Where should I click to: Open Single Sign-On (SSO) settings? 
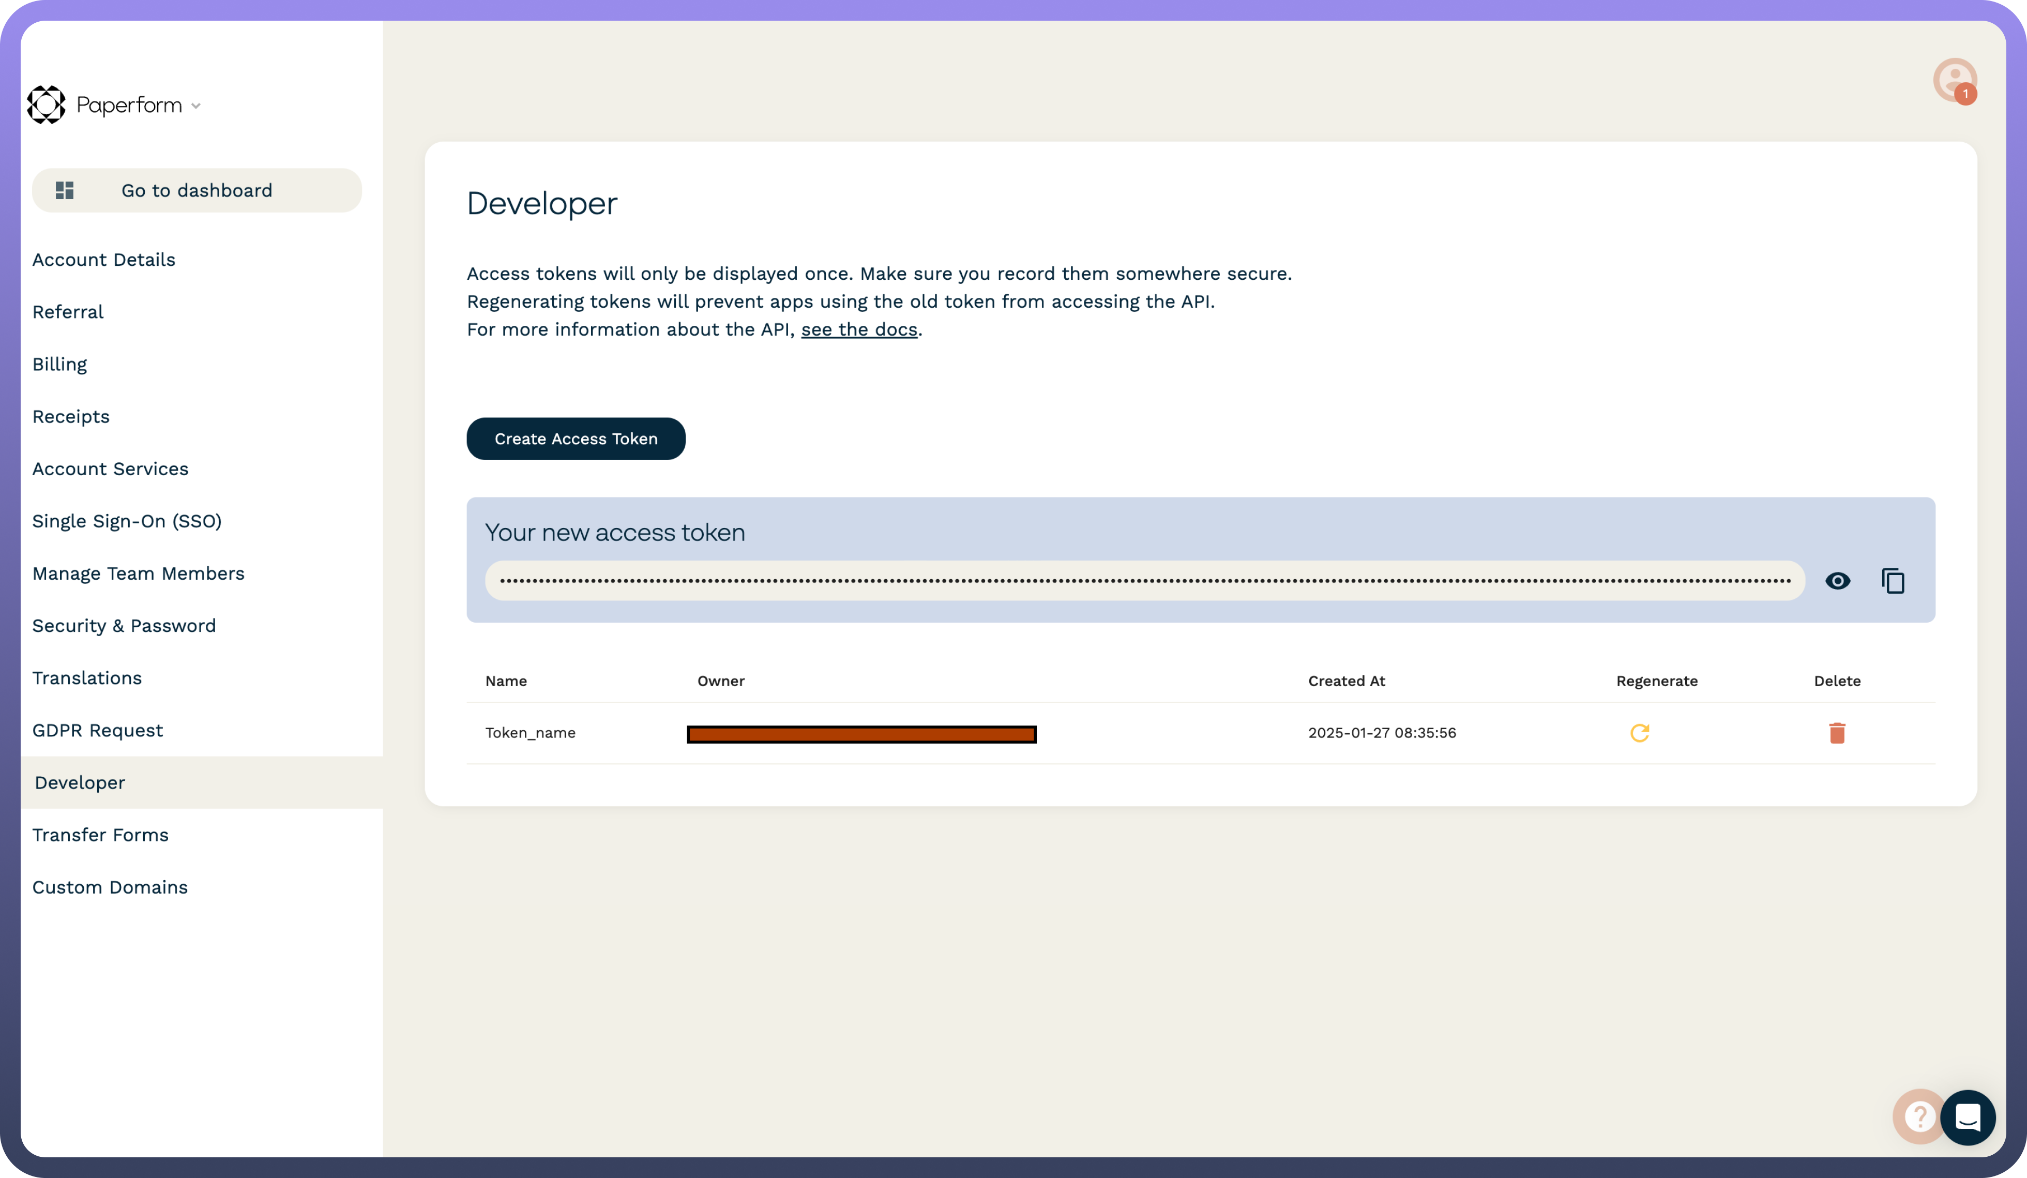pos(127,521)
